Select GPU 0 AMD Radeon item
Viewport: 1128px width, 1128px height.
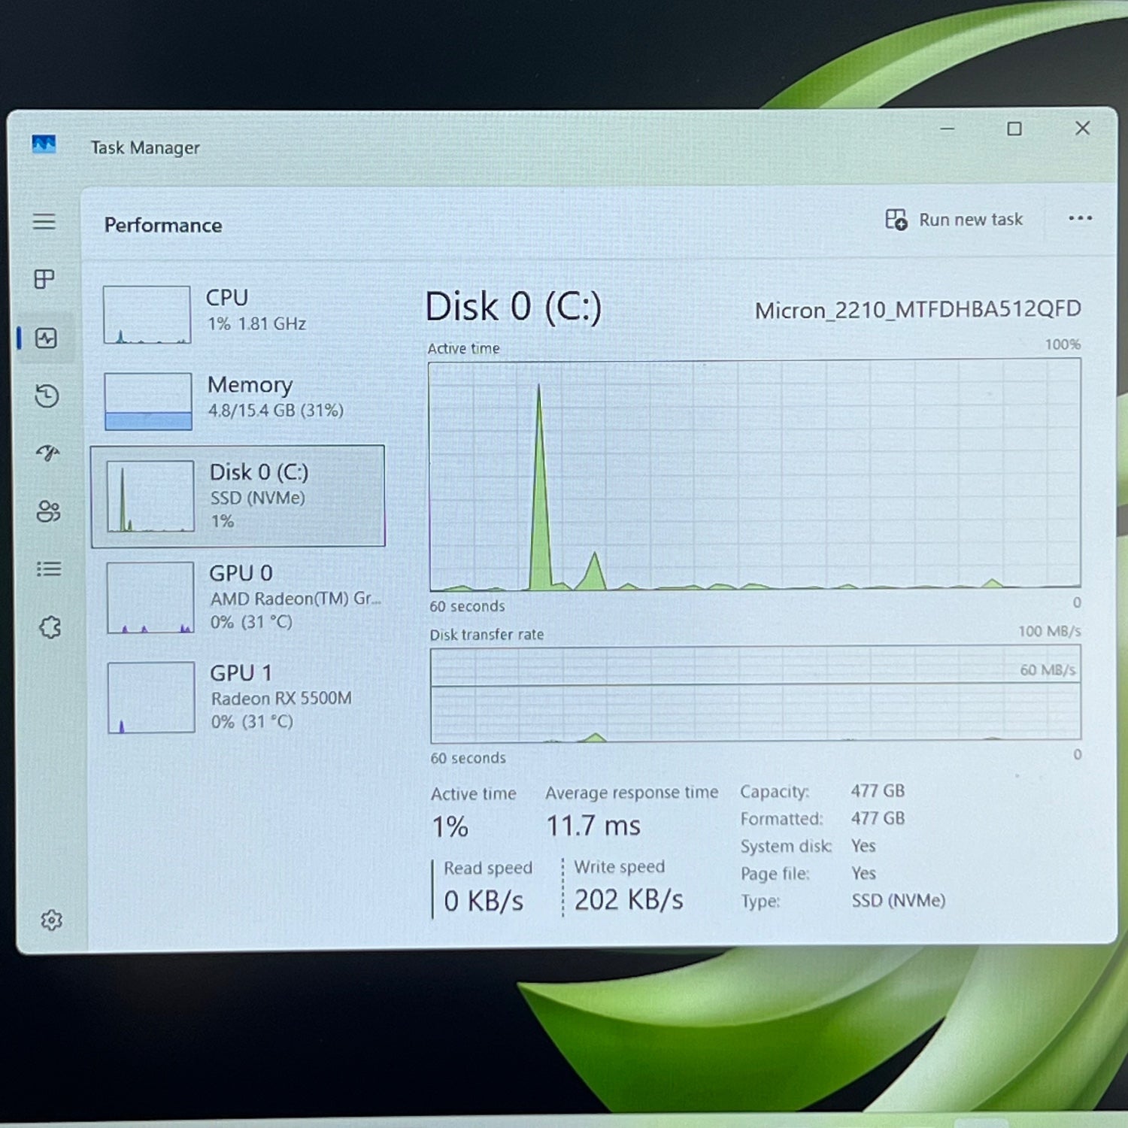click(241, 597)
